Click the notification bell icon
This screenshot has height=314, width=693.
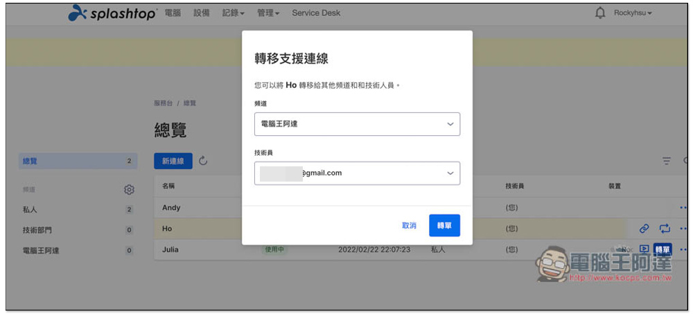[x=600, y=13]
